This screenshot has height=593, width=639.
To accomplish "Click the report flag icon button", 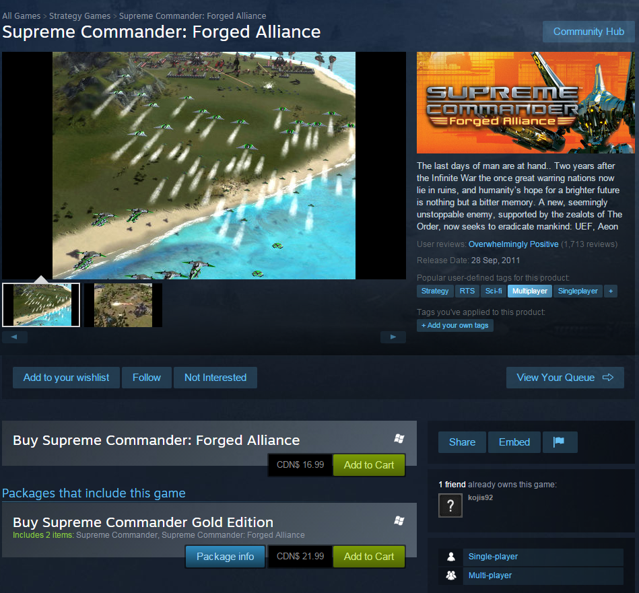I will click(560, 442).
